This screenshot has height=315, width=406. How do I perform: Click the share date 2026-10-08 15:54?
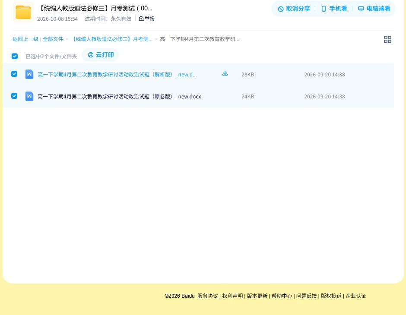pos(57,19)
